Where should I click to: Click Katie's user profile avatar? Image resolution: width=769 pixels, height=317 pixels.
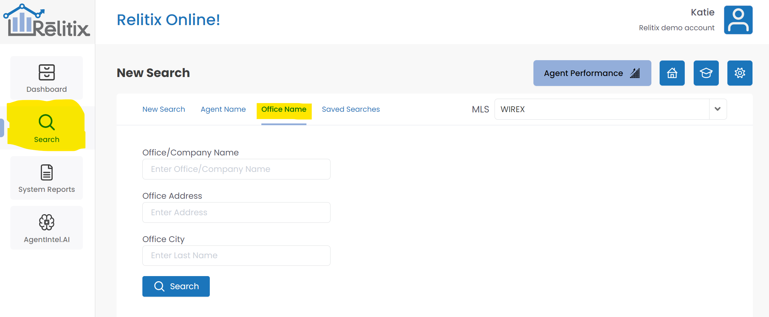738,20
